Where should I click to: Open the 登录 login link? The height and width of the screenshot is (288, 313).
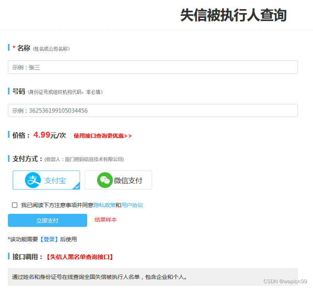(x=49, y=239)
